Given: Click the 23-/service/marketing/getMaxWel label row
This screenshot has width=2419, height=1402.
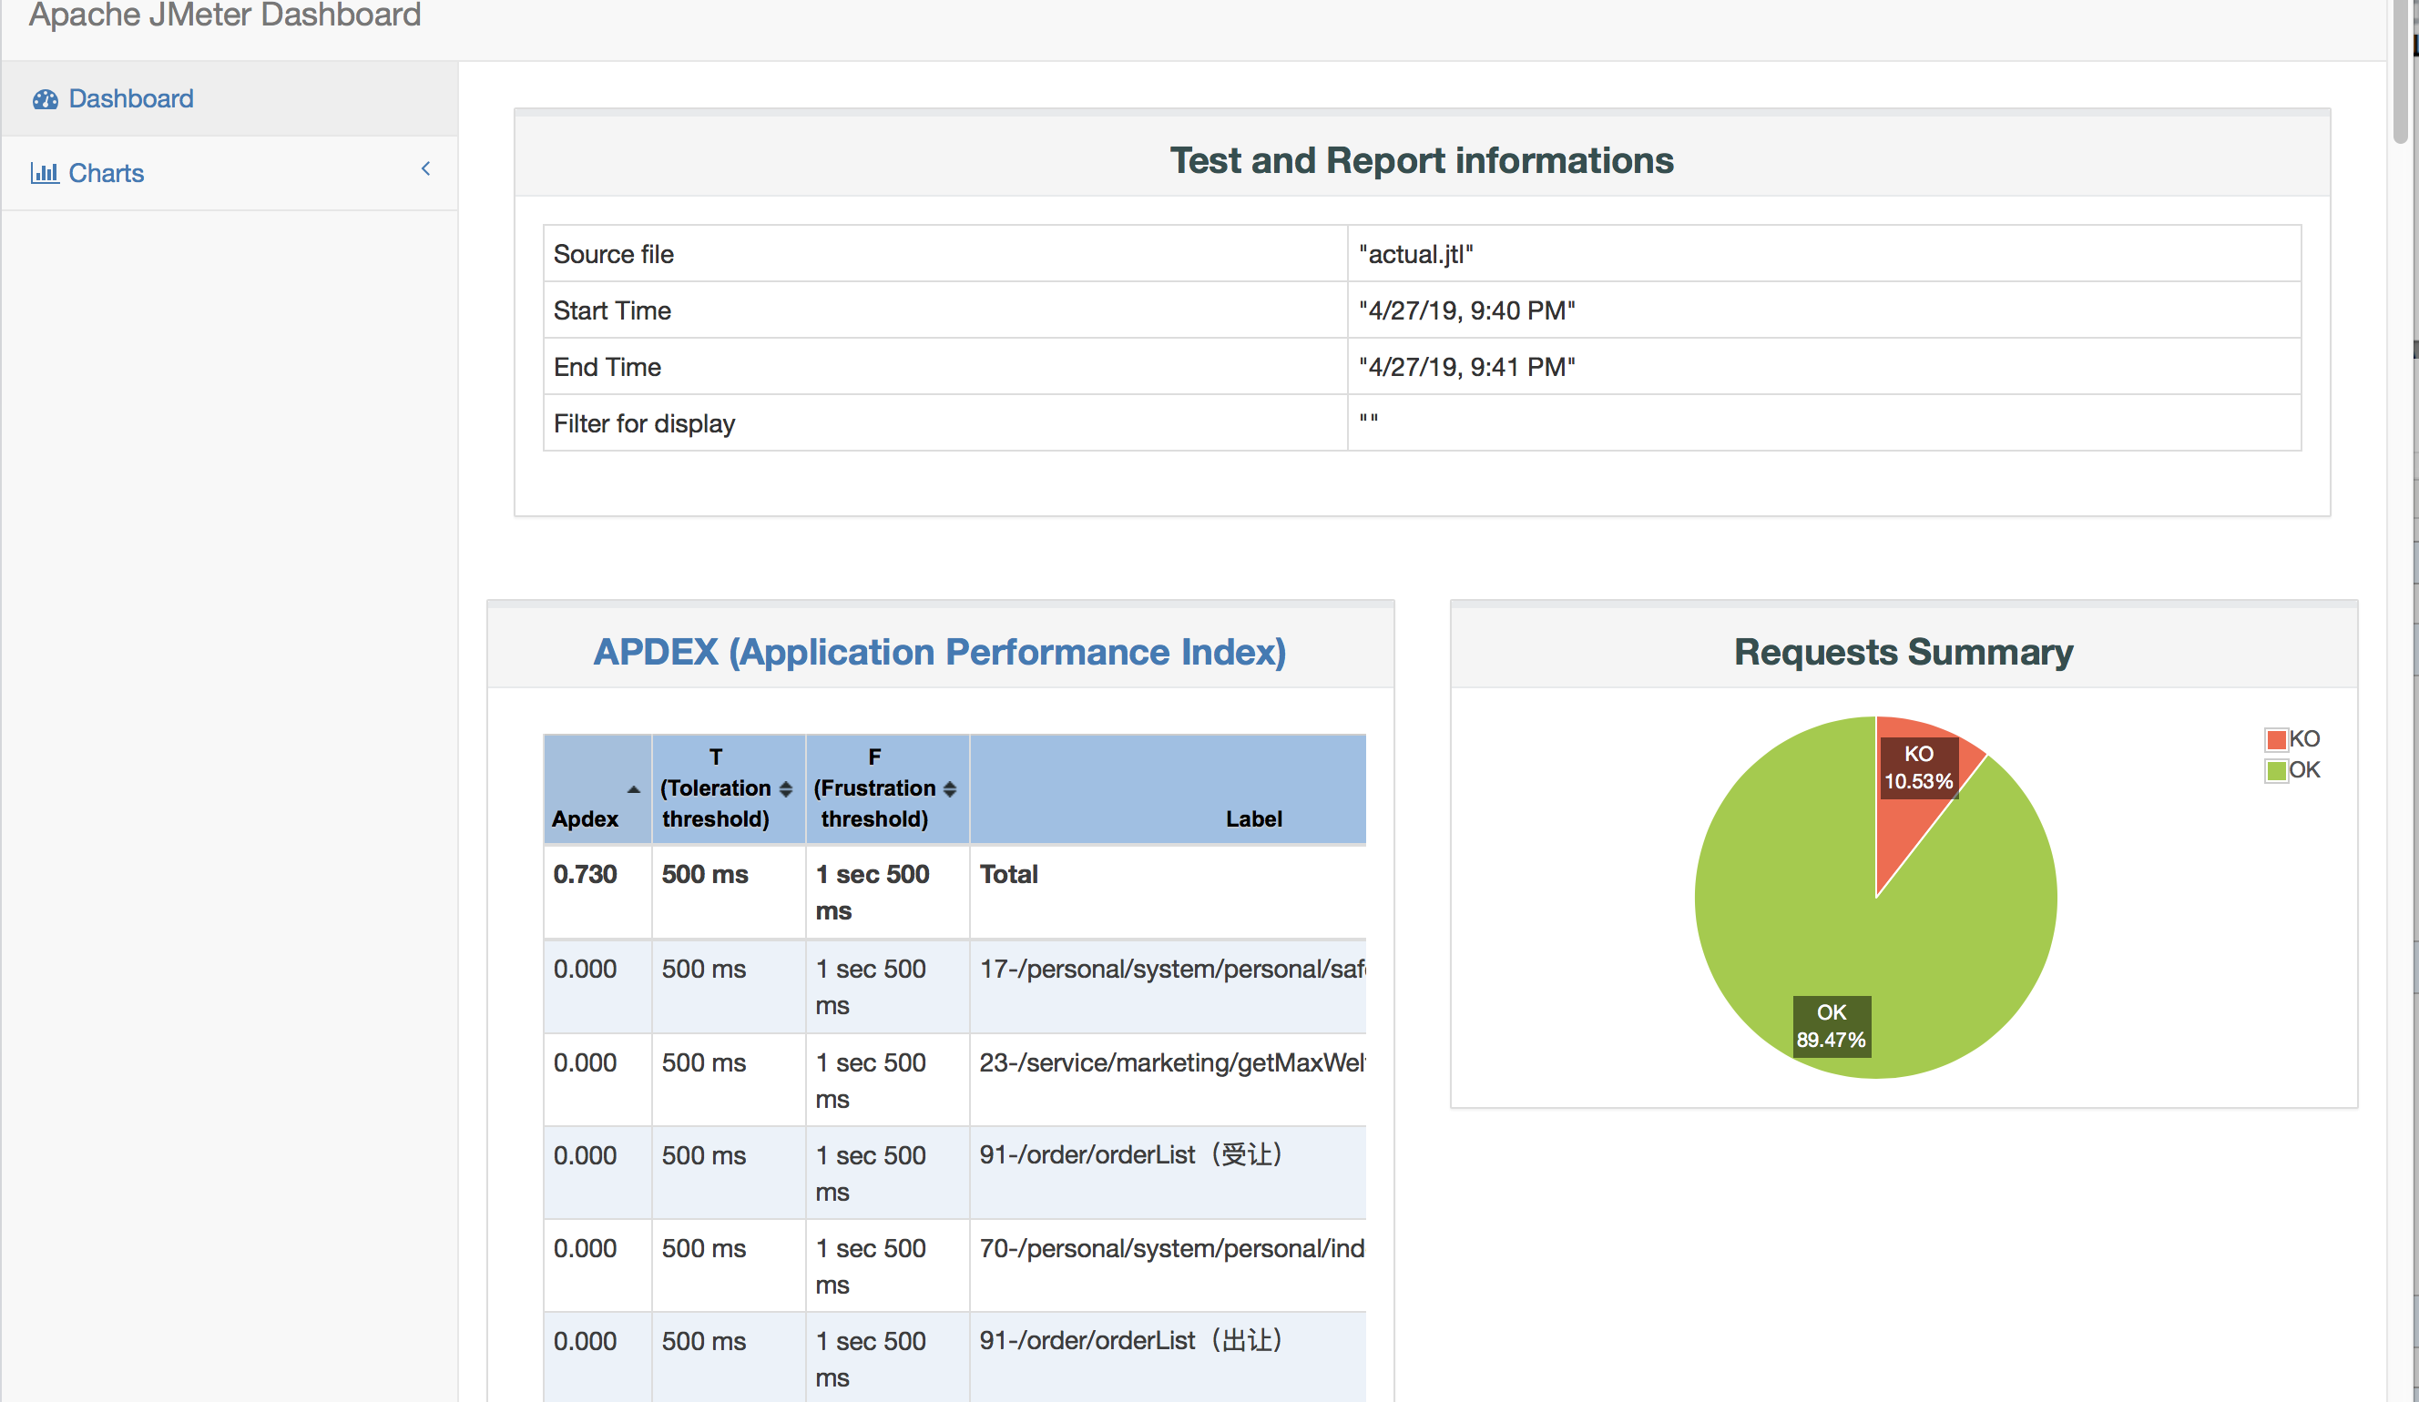Looking at the screenshot, I should pyautogui.click(x=1171, y=1063).
